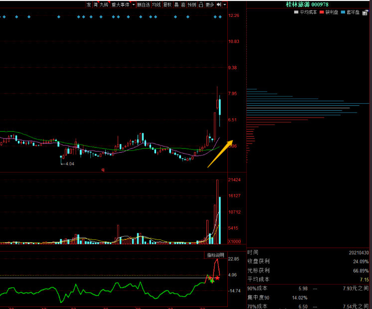Viewport: 372px width, 309px height.
Task: Open the 九转 indicator button
Action: [104, 4]
